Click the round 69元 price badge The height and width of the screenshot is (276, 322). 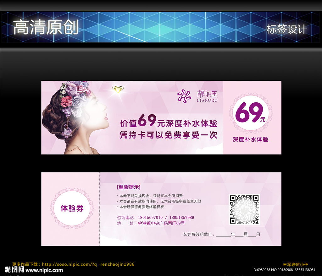(x=251, y=113)
